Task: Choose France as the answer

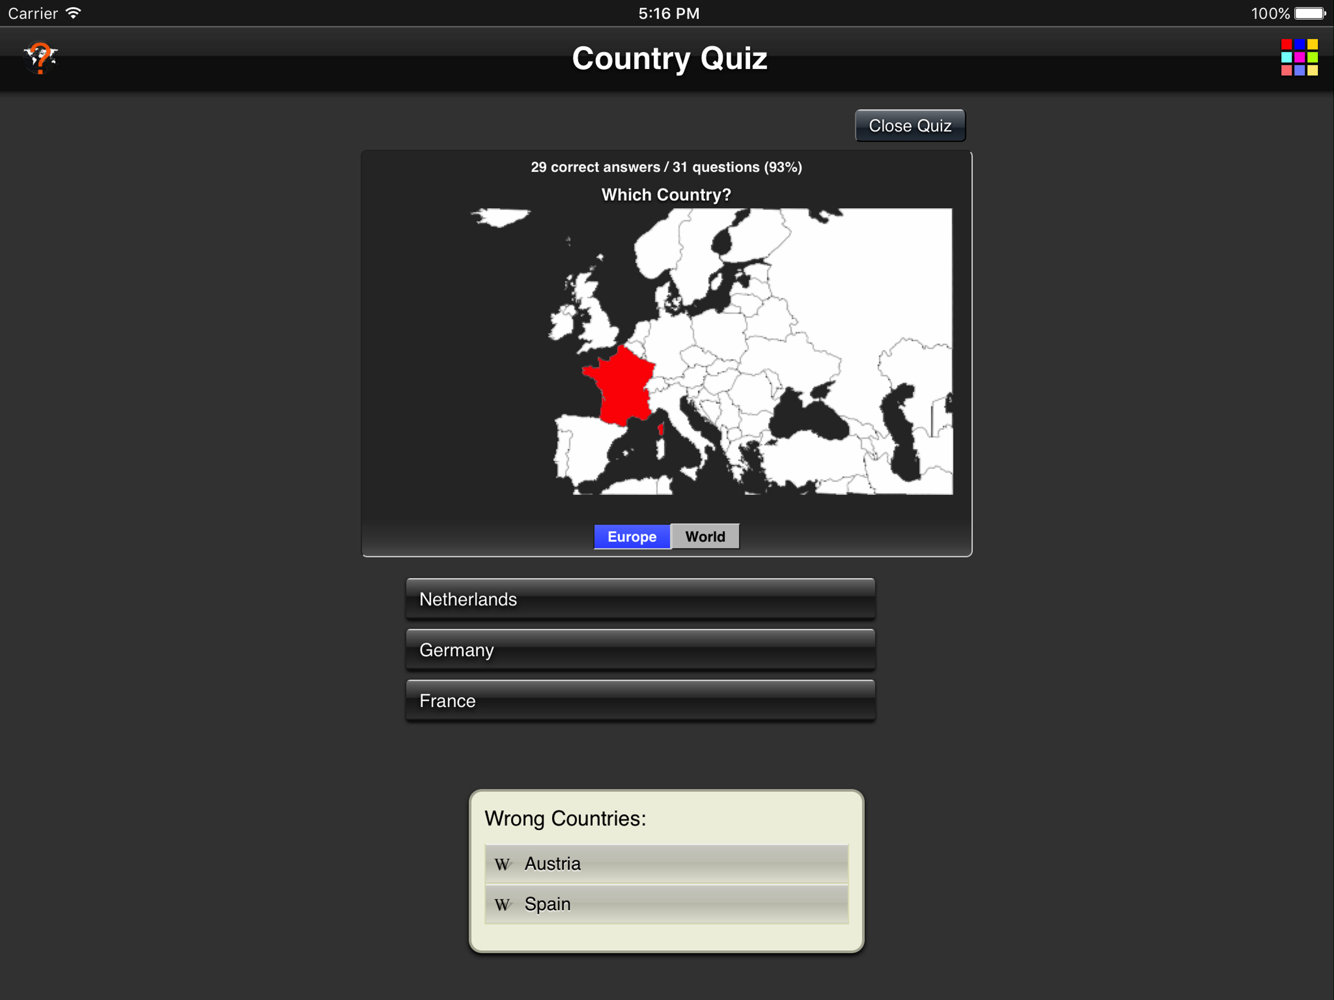Action: coord(641,700)
